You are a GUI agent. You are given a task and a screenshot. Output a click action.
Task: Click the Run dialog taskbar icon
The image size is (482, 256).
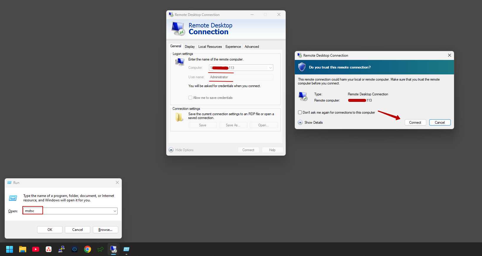126,249
